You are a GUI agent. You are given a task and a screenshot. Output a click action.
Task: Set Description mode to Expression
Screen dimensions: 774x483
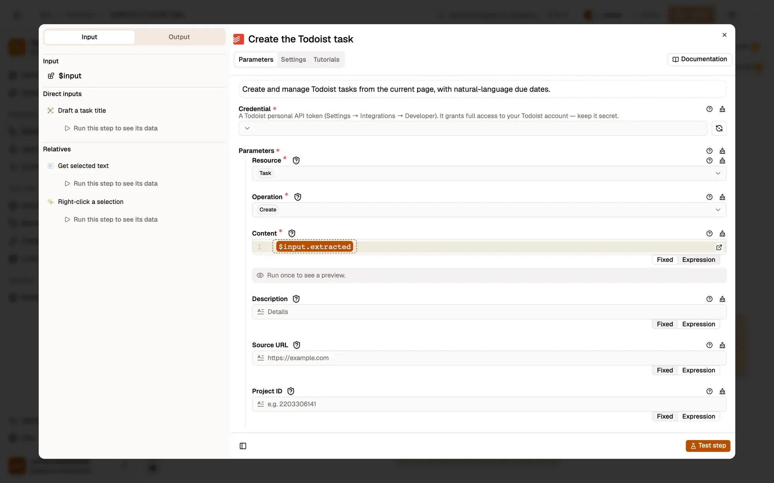coord(699,324)
